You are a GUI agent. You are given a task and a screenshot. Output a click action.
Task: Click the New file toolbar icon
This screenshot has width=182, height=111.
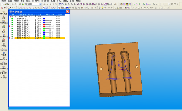click(x=2, y=4)
